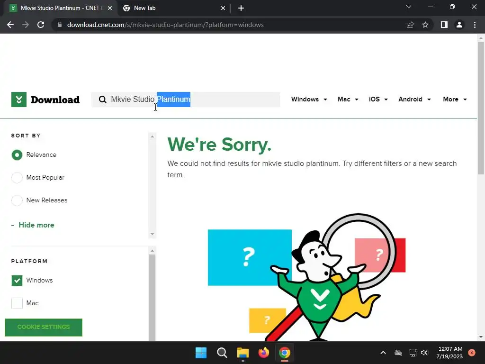Click the SORT BY section label
This screenshot has width=485, height=364.
point(26,136)
